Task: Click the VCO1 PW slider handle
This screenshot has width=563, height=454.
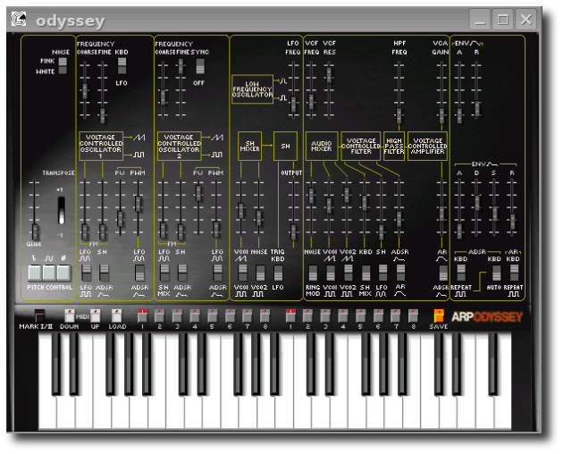Action: pos(121,218)
